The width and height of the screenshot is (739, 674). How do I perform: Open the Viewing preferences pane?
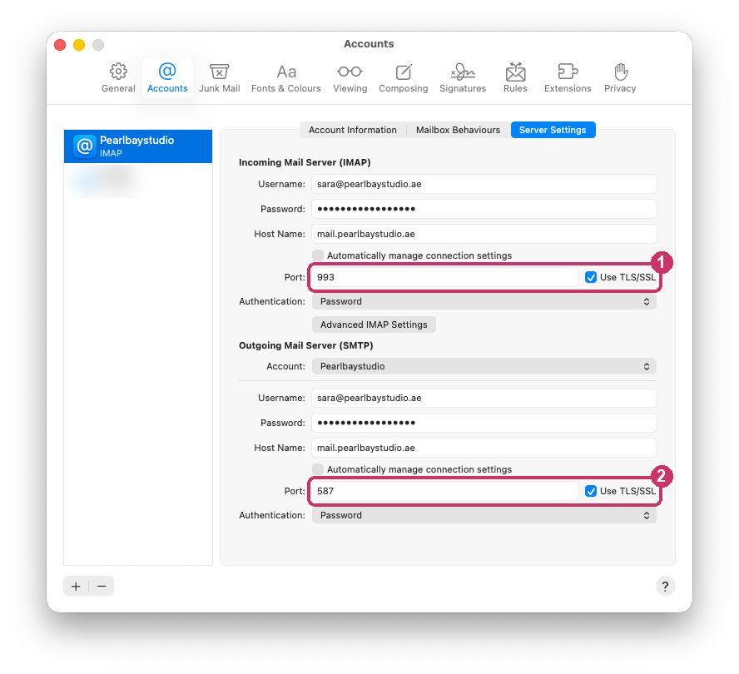pos(350,77)
